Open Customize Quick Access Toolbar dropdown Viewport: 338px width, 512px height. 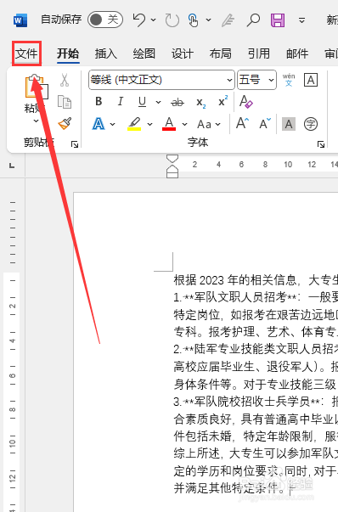coord(301,20)
